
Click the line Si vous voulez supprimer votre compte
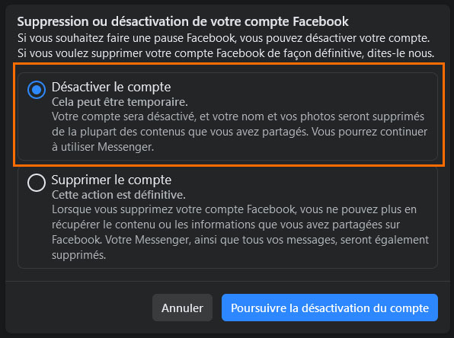(x=225, y=53)
